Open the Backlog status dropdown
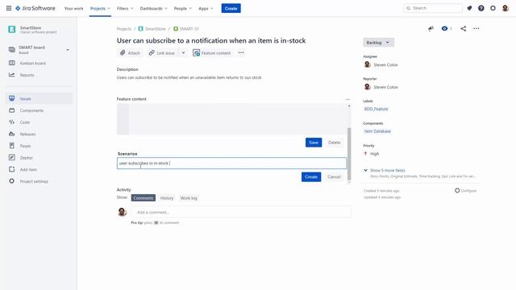Image resolution: width=516 pixels, height=290 pixels. (x=378, y=43)
